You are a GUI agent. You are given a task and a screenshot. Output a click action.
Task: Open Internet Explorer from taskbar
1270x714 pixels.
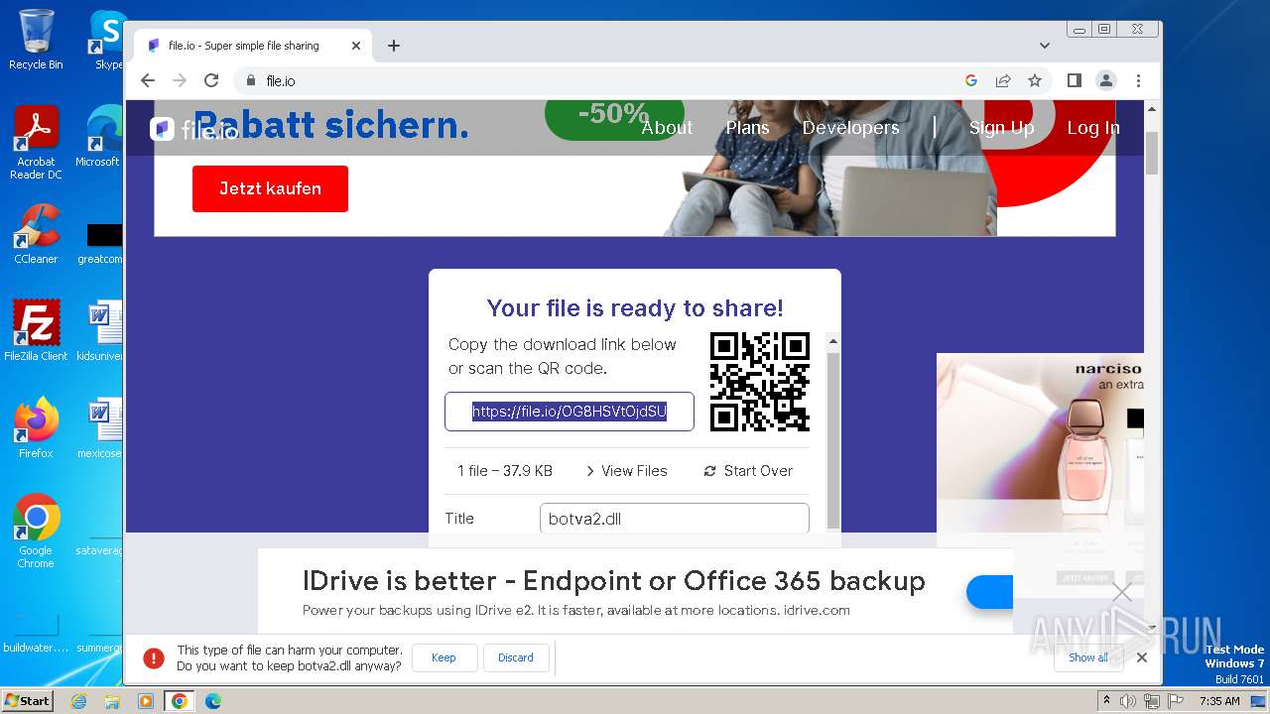[79, 701]
